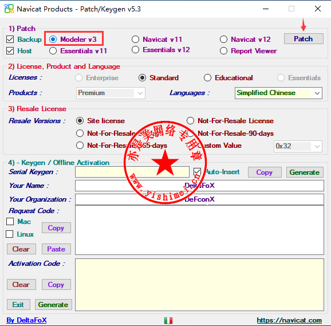
Task: Generate the activation code
Action: point(53,304)
